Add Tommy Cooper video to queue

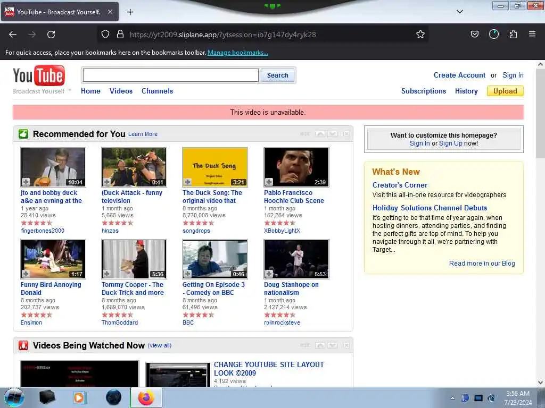[x=107, y=274]
